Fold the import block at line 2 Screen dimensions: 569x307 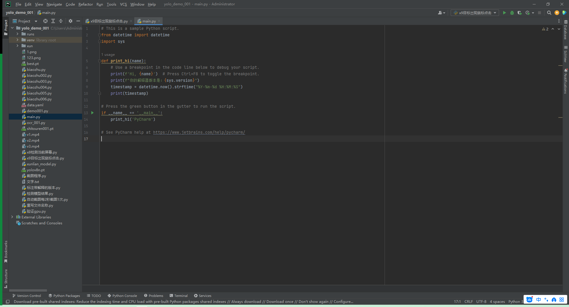coord(99,35)
